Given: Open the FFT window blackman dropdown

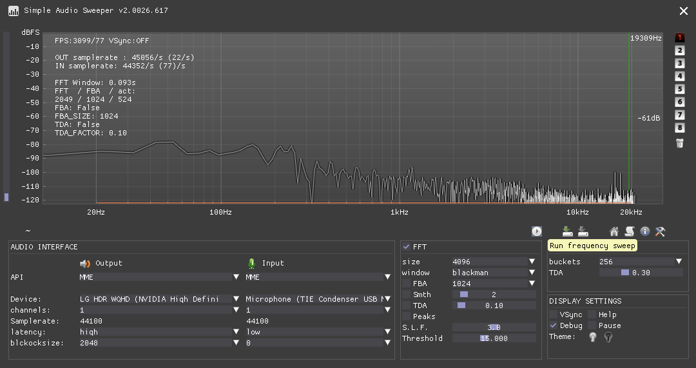Looking at the screenshot, I should pyautogui.click(x=494, y=273).
